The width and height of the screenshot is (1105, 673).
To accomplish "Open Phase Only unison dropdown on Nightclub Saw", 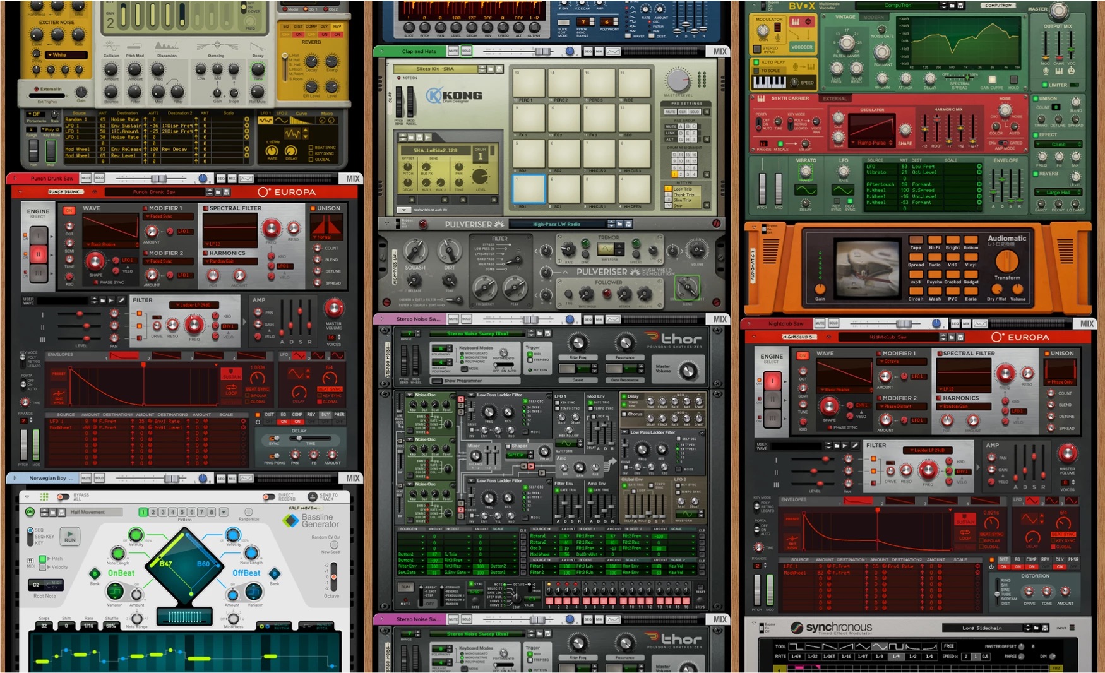I will [1060, 382].
